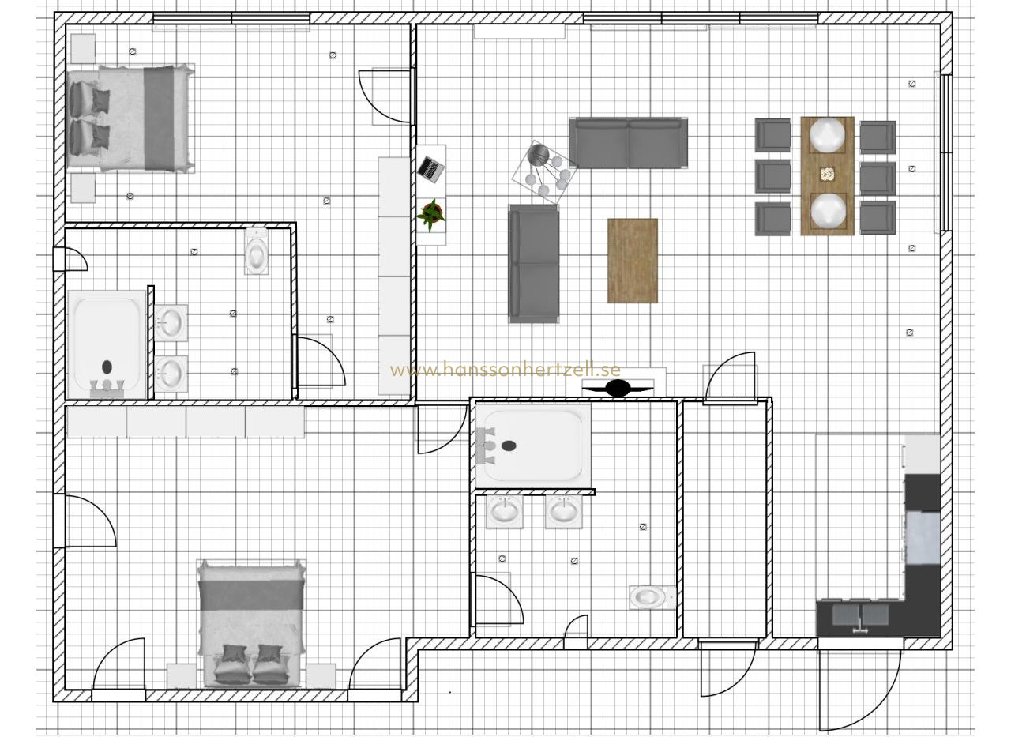Click the wooden dining table with plates
Viewport: 1011px width, 737px height.
pyautogui.click(x=827, y=175)
